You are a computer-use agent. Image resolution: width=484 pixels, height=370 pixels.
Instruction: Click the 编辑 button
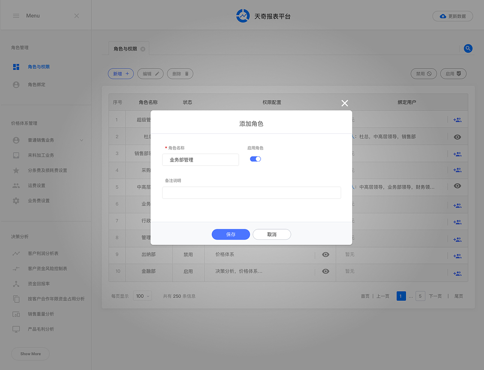pos(150,74)
